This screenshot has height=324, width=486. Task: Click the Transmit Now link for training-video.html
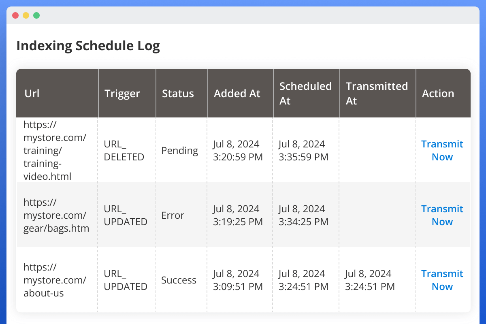click(x=442, y=150)
